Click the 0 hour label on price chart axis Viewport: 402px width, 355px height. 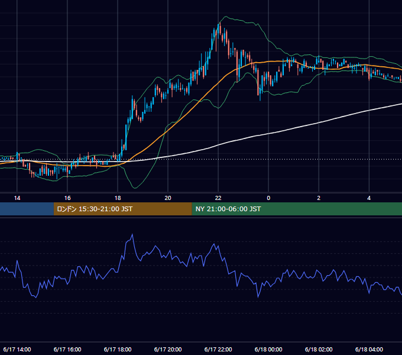tap(268, 198)
